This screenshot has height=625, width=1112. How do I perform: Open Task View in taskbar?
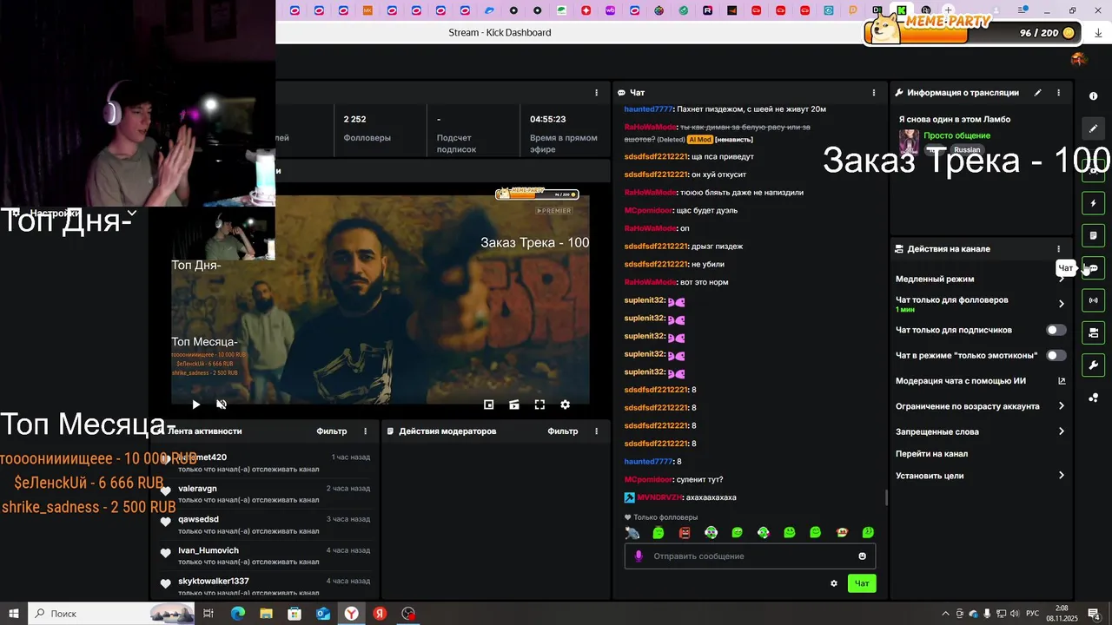[x=208, y=614]
